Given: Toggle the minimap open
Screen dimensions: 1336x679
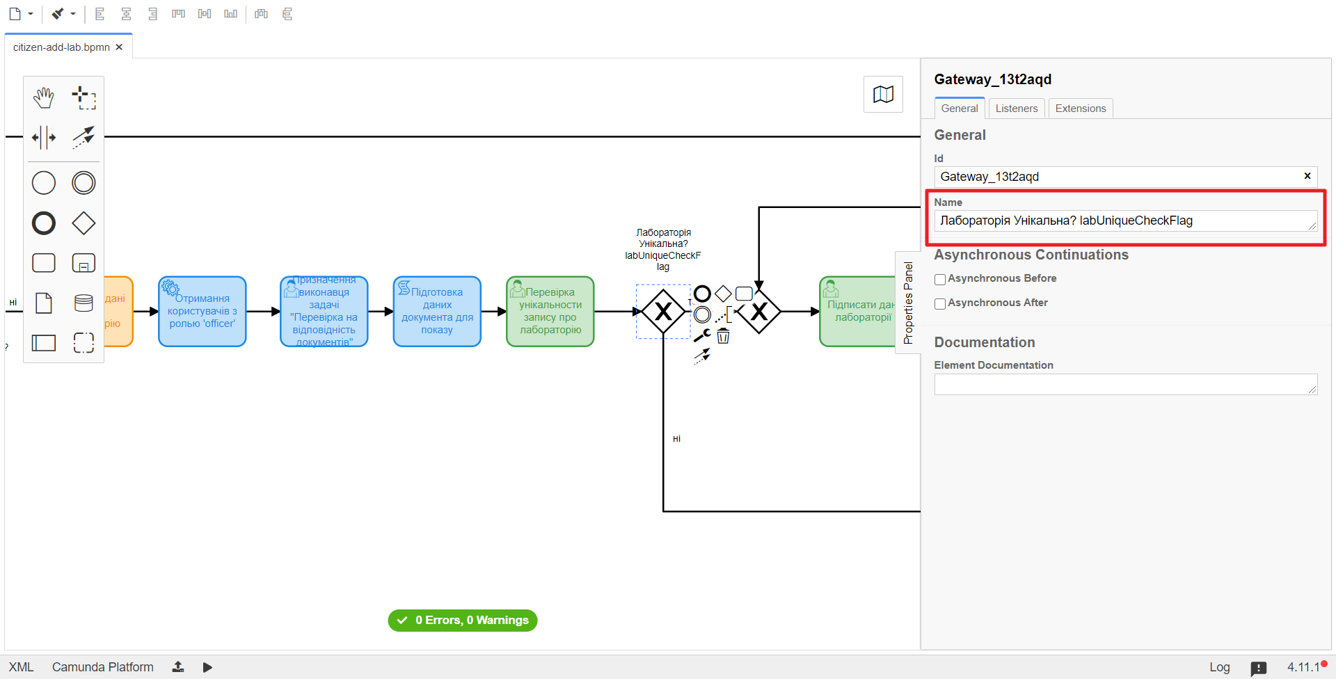Looking at the screenshot, I should [x=883, y=95].
